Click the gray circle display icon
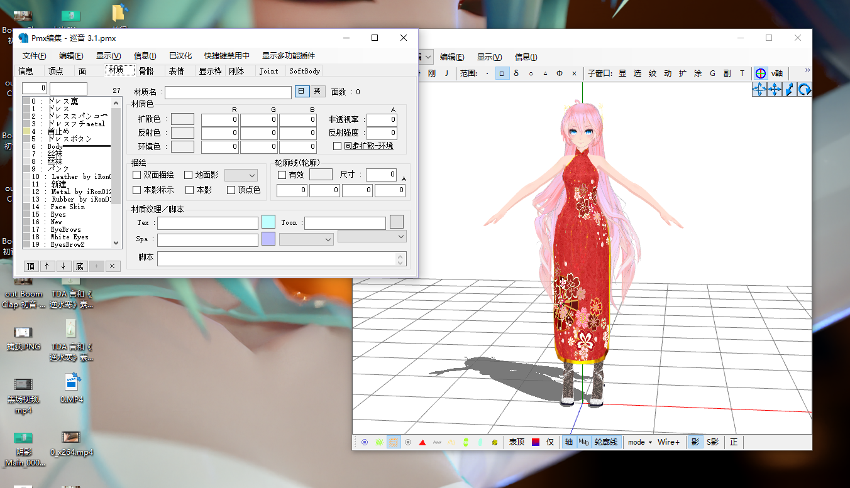 click(408, 442)
